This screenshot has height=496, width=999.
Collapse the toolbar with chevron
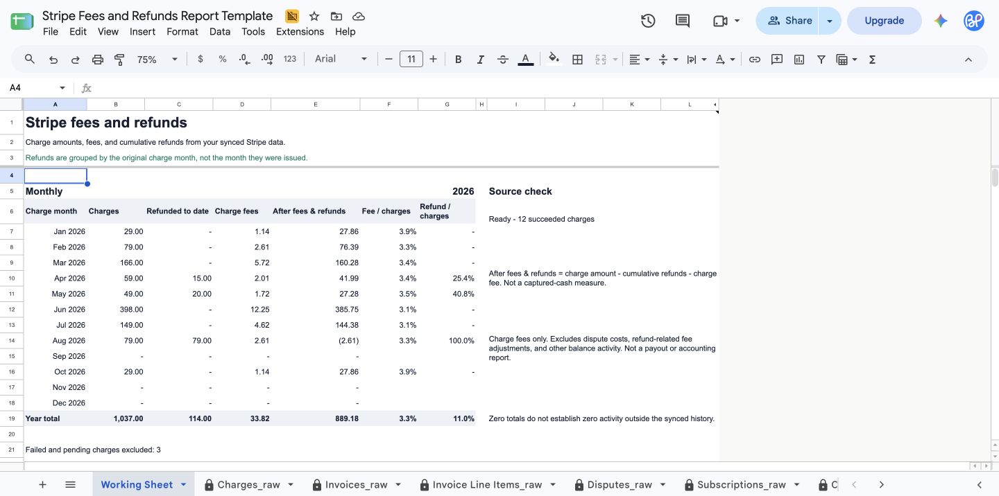tap(968, 60)
